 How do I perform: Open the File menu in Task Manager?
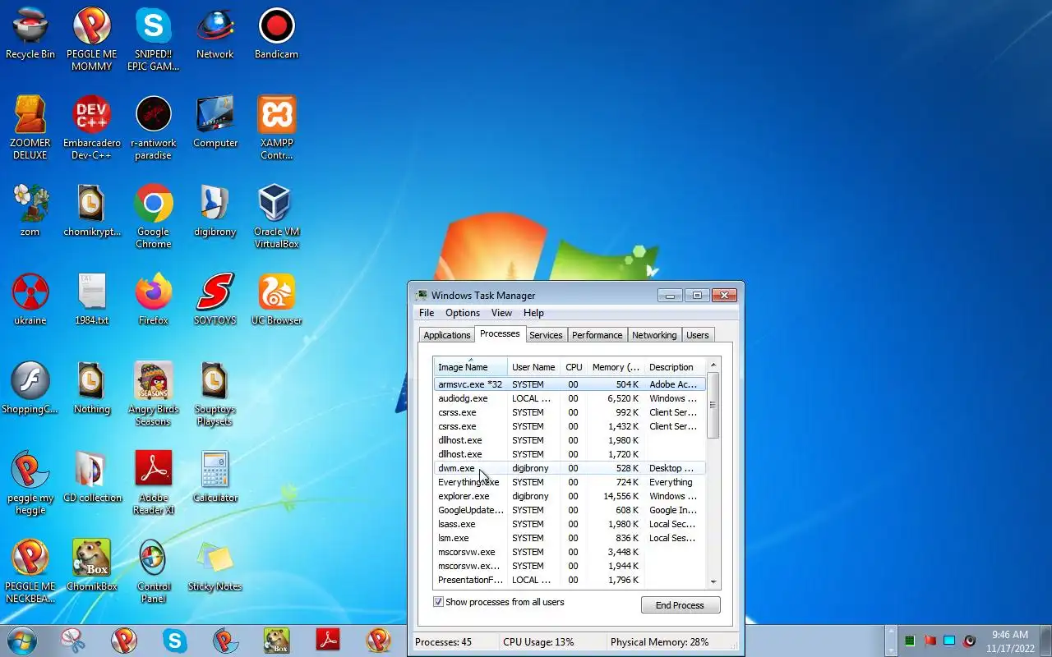(427, 313)
